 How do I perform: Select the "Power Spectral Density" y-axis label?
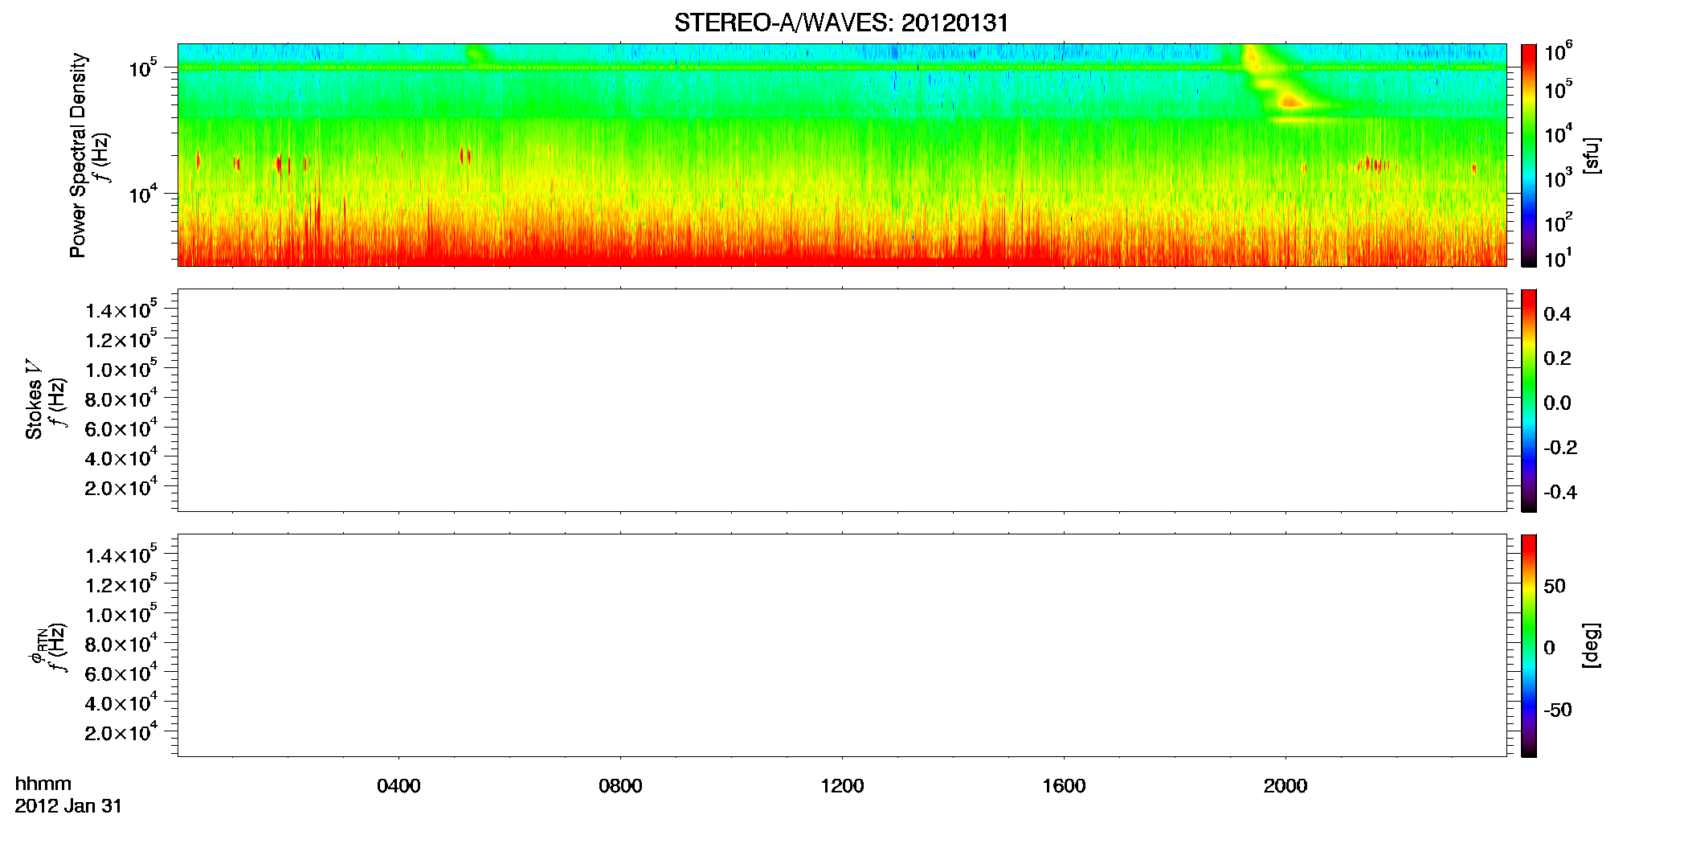pos(79,155)
